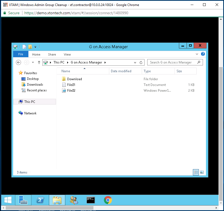Click the Explorer Help question mark icon
Viewport: 224px width, 211px height.
pyautogui.click(x=203, y=54)
